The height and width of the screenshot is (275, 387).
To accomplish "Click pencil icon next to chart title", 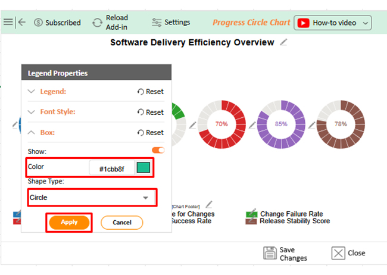I will pyautogui.click(x=284, y=42).
